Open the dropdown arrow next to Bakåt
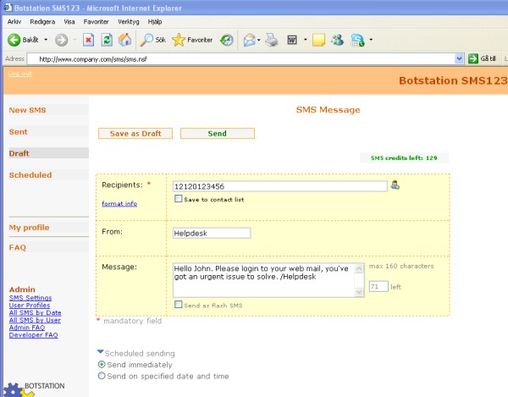508x397 pixels. click(x=46, y=40)
